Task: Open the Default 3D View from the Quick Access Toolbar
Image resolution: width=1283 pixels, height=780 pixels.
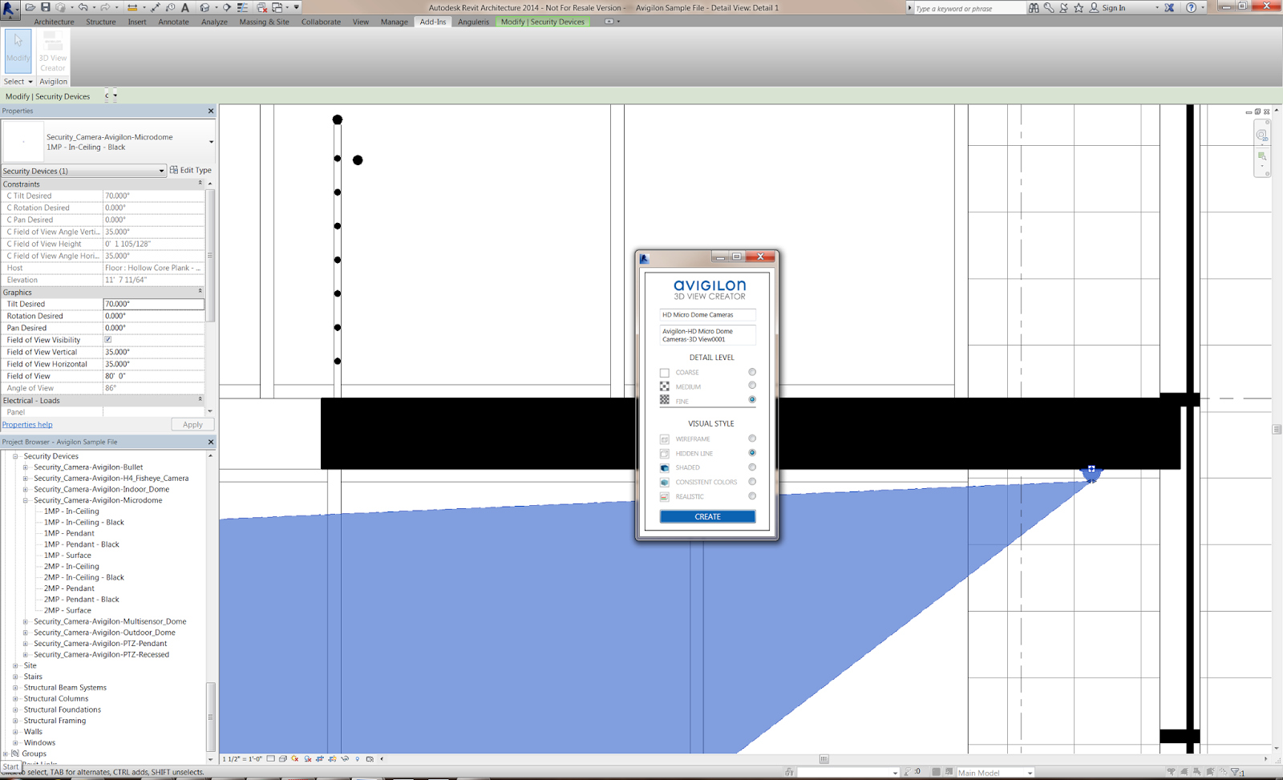Action: (205, 7)
